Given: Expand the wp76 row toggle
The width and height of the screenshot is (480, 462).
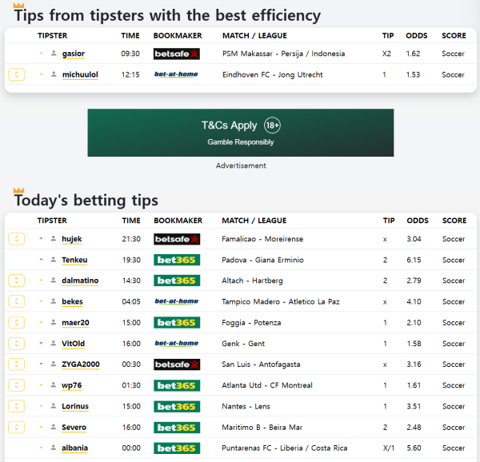Looking at the screenshot, I should pos(16,385).
